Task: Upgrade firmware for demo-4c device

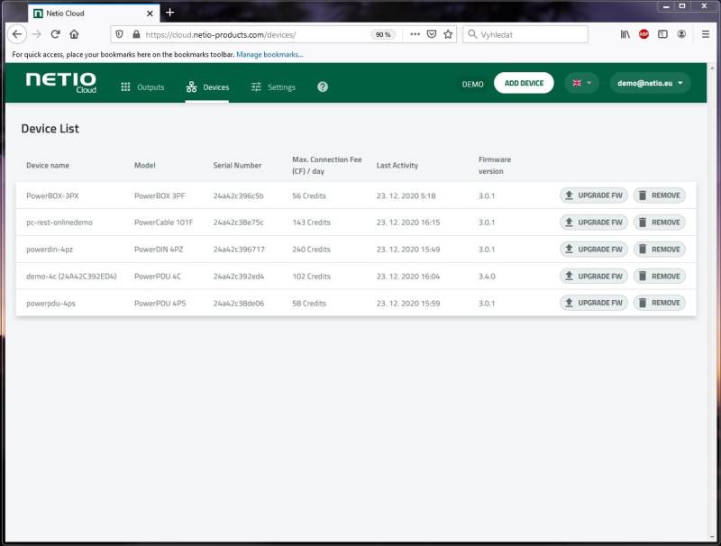Action: (594, 277)
